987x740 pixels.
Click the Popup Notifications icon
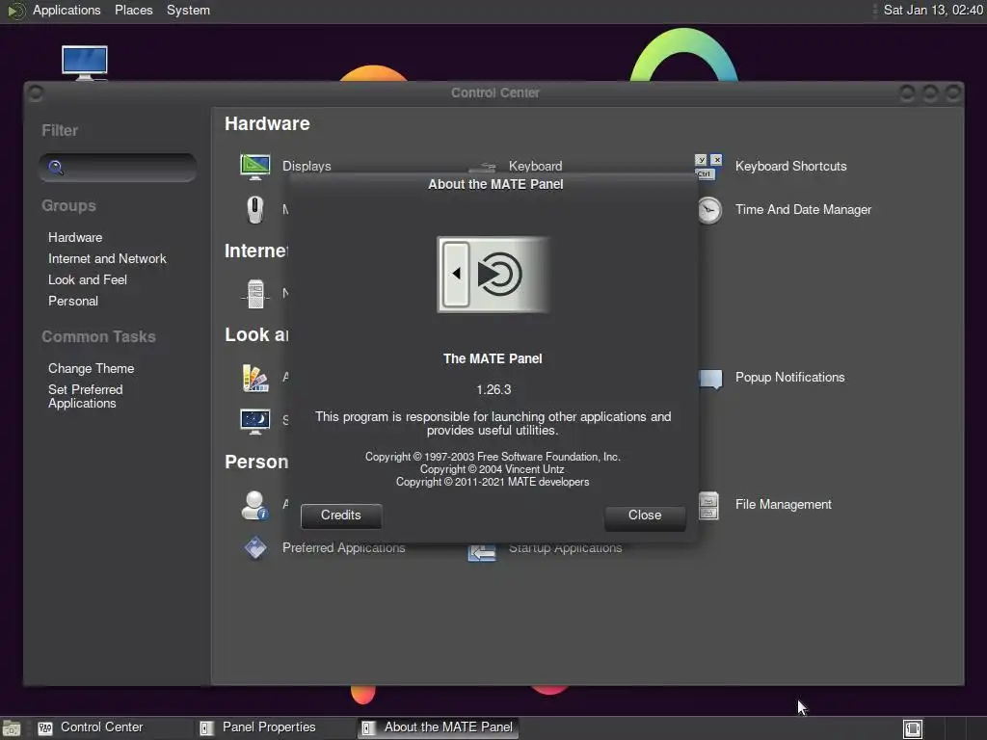[710, 379]
